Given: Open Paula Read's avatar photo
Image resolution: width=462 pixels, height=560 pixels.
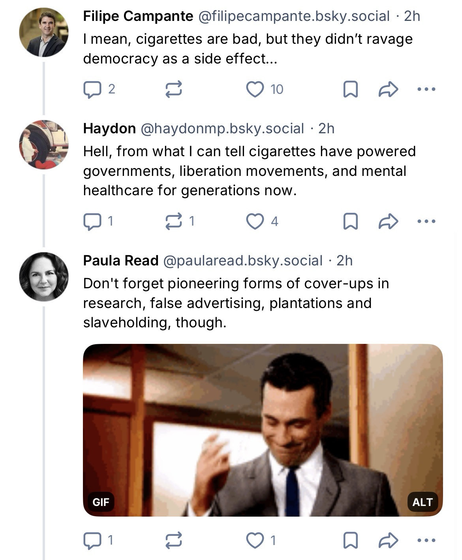Looking at the screenshot, I should tap(44, 276).
